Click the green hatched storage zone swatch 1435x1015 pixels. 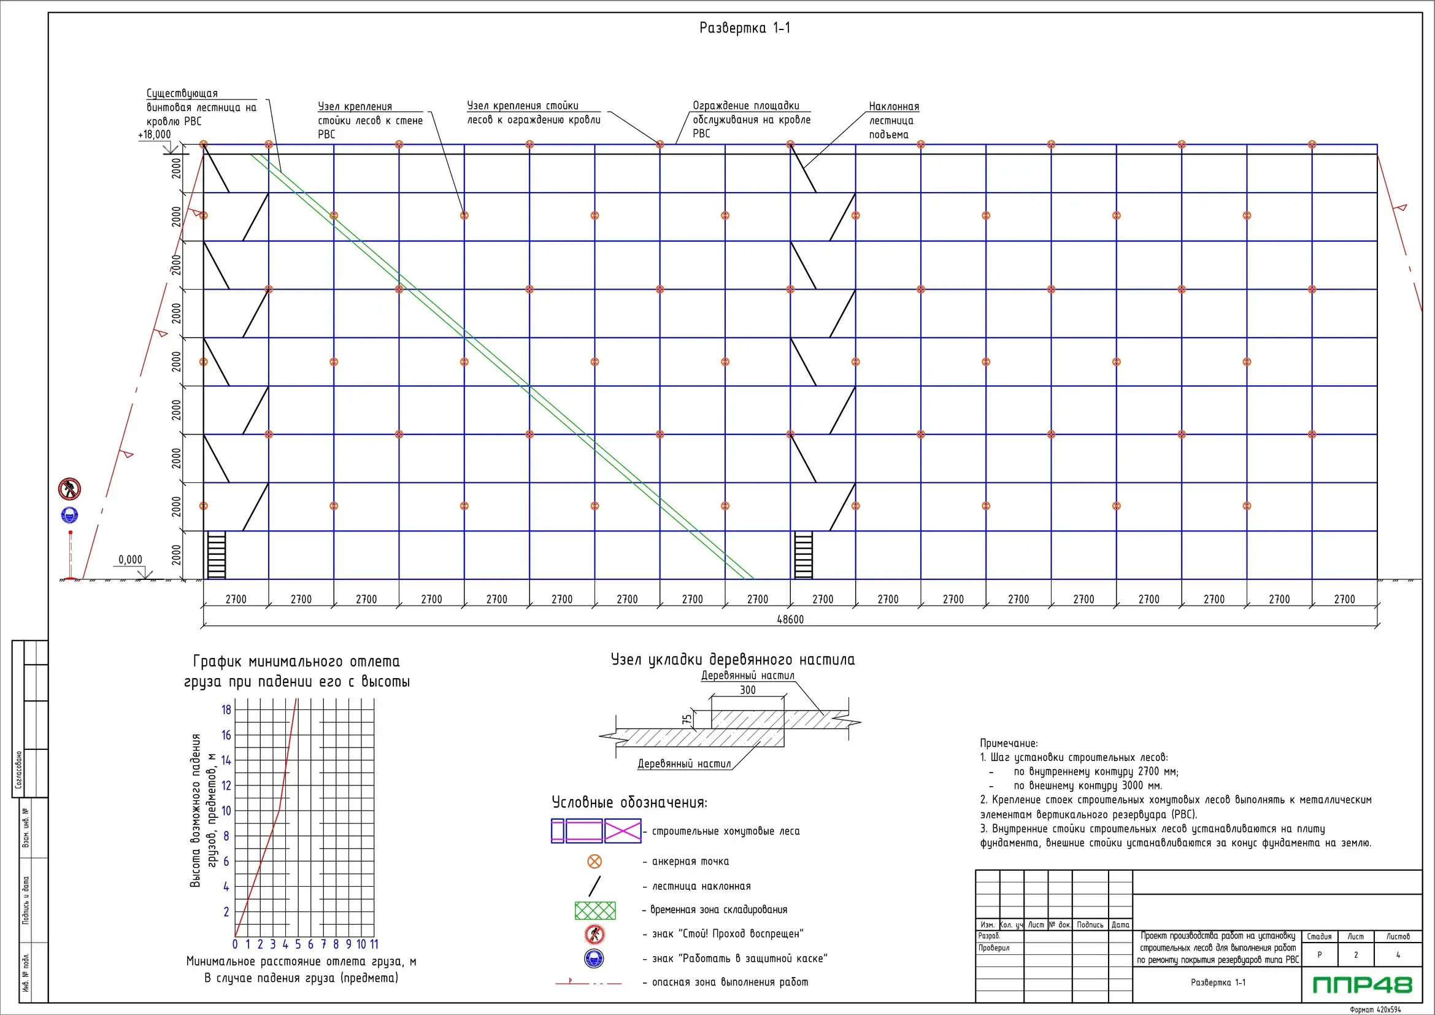pyautogui.click(x=595, y=911)
